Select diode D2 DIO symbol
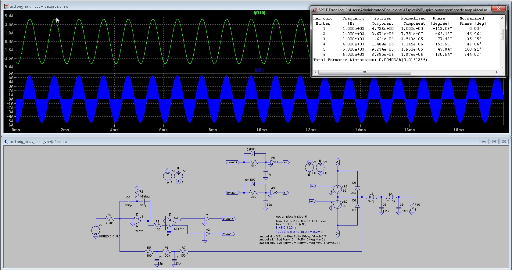Viewport: 512px width, 270px height. [253, 184]
